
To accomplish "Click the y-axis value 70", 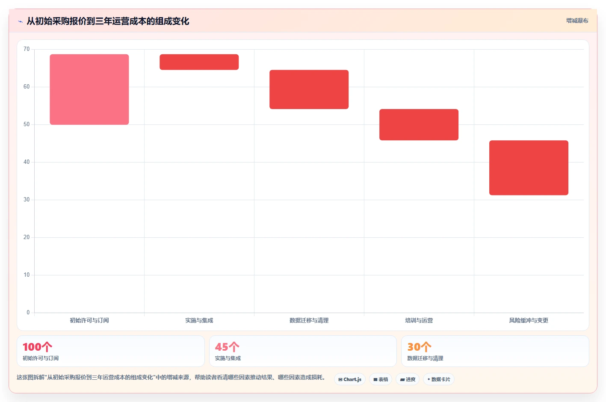I will pyautogui.click(x=27, y=49).
